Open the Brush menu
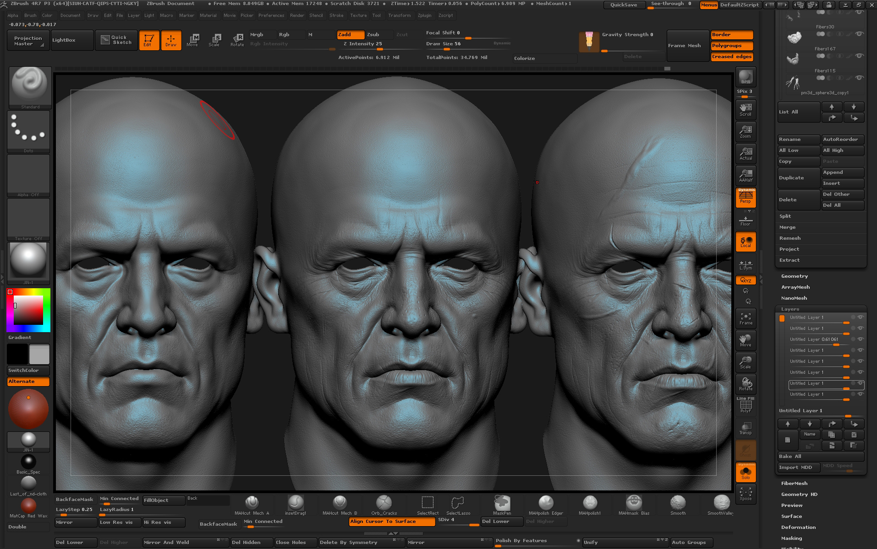The height and width of the screenshot is (549, 877). coord(30,16)
